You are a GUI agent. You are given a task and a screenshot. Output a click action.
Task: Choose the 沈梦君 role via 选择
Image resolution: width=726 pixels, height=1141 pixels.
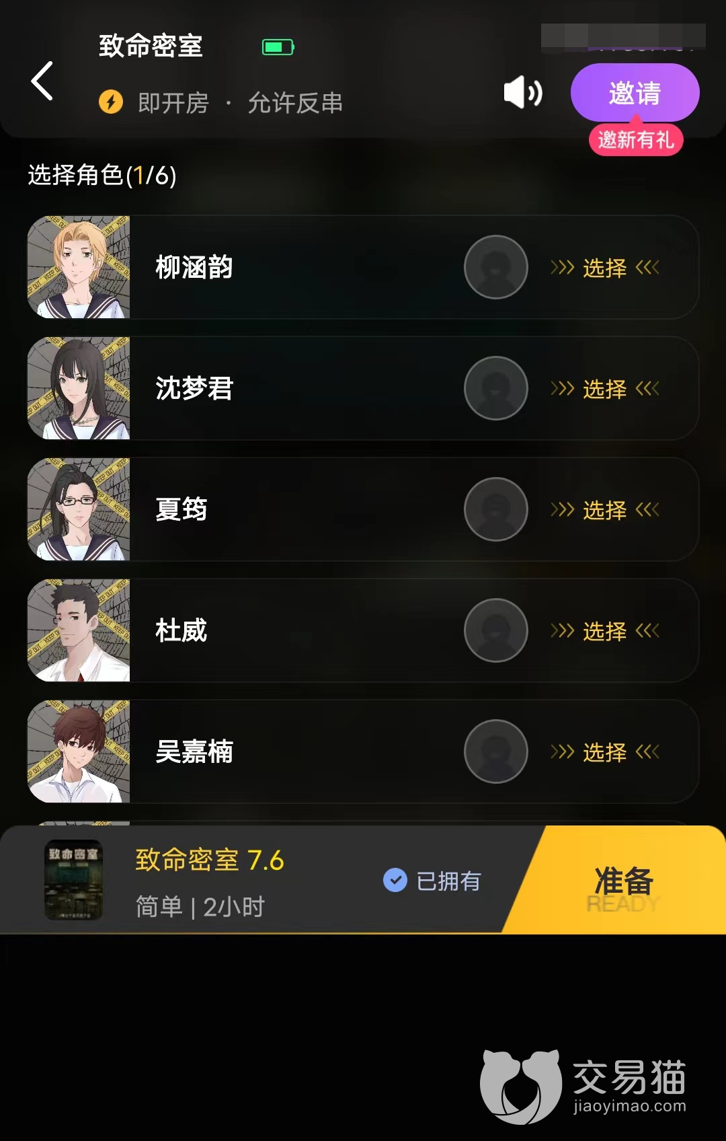tap(605, 389)
